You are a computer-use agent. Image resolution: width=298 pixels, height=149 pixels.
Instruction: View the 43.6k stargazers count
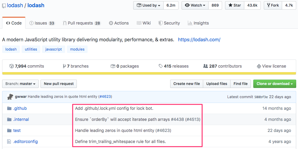[252, 5]
